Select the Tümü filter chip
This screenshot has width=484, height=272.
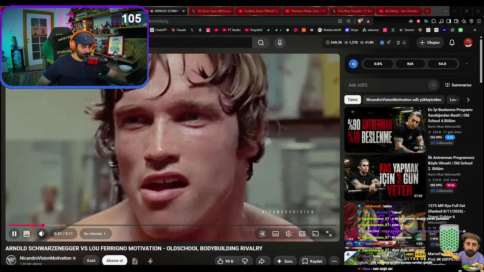point(352,100)
